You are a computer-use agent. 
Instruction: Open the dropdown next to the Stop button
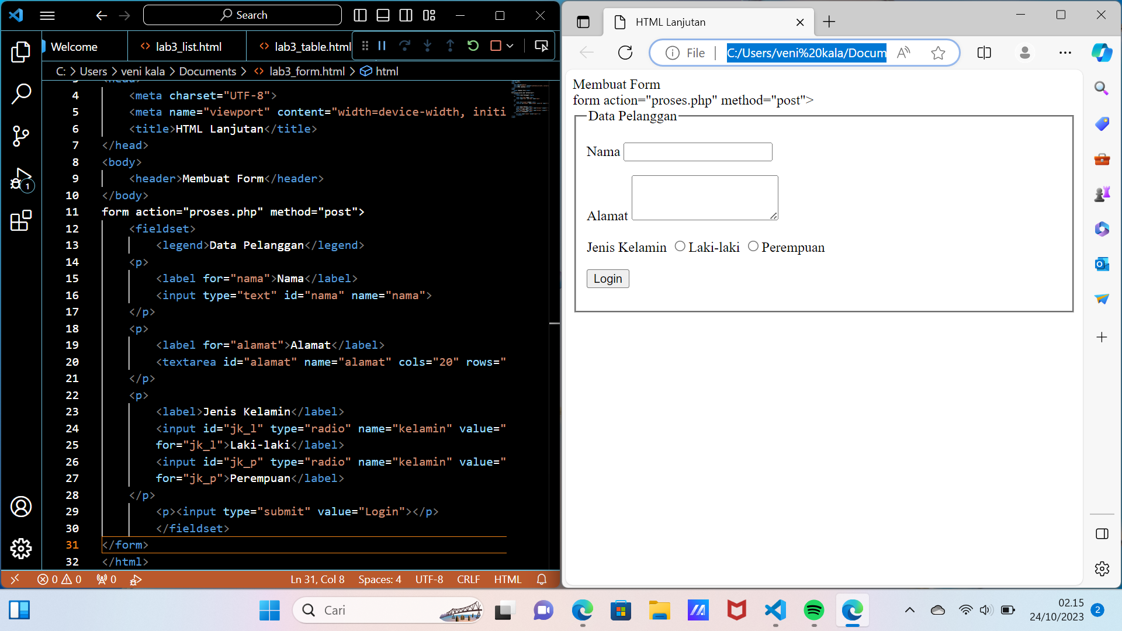pos(509,46)
